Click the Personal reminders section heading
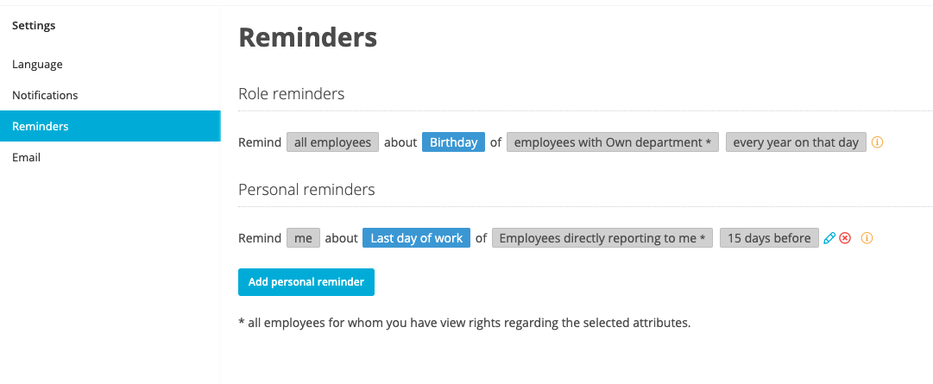Screen dimensions: 933x384 click(306, 190)
